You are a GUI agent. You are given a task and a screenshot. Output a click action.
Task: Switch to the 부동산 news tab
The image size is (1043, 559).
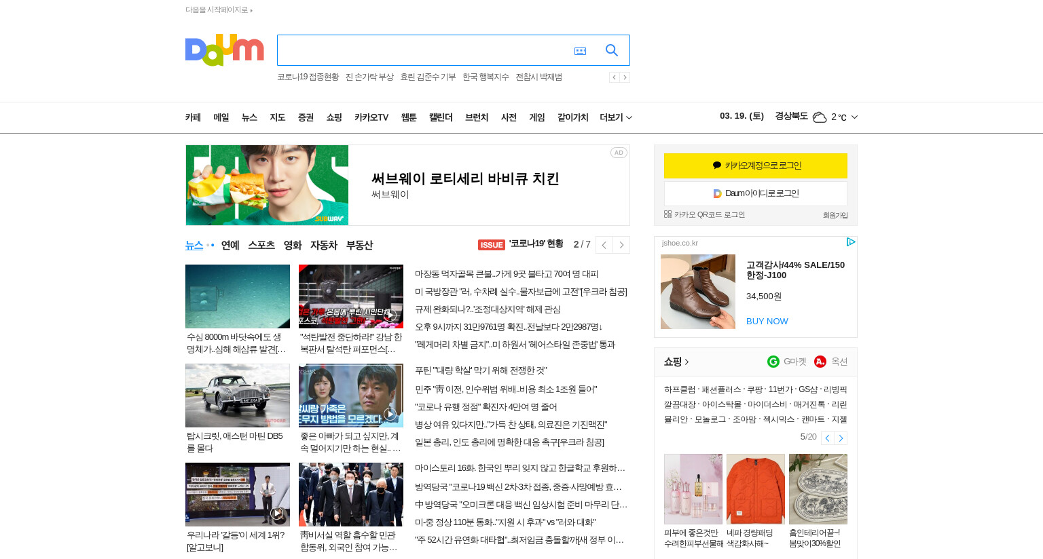click(x=359, y=245)
